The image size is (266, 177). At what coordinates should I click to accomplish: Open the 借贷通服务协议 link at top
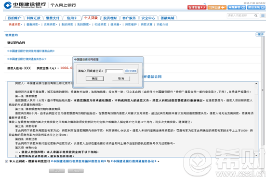(27, 59)
